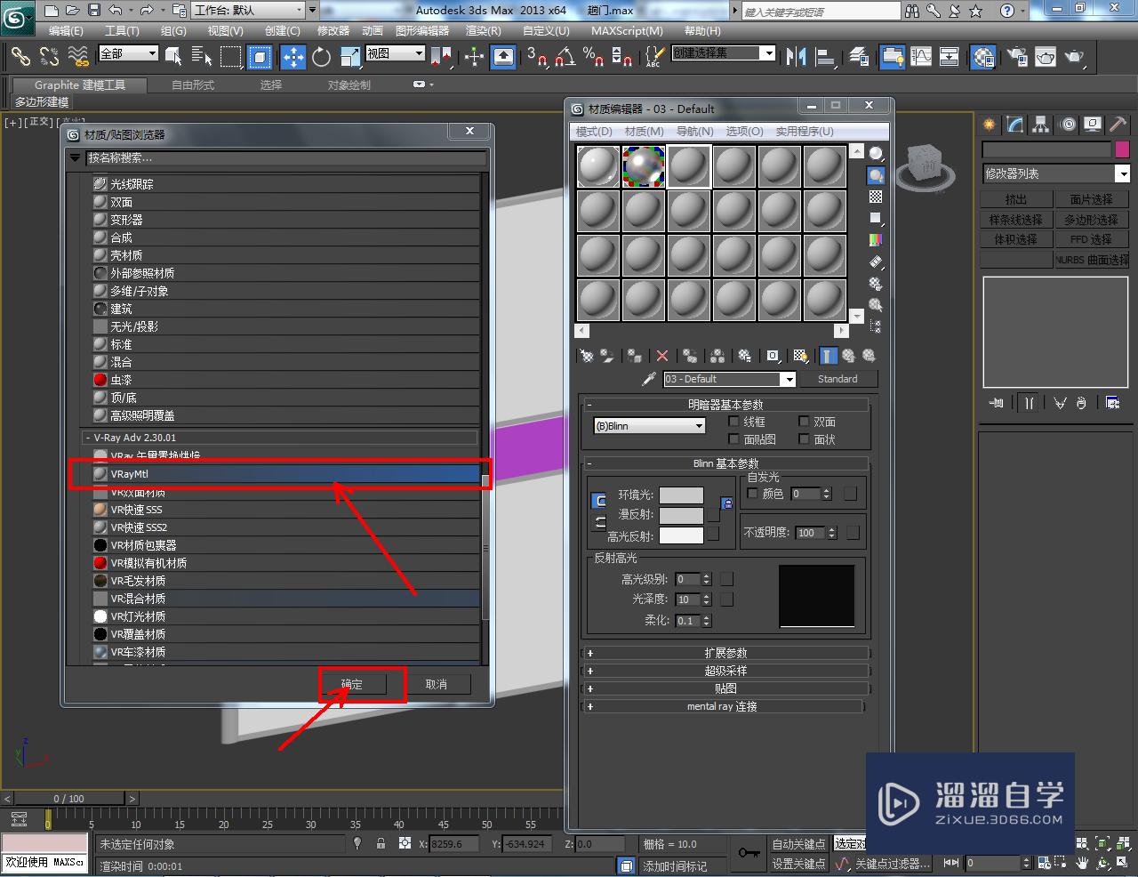Viewport: 1138px width, 877px height.
Task: Open the Align tool
Action: [x=826, y=57]
